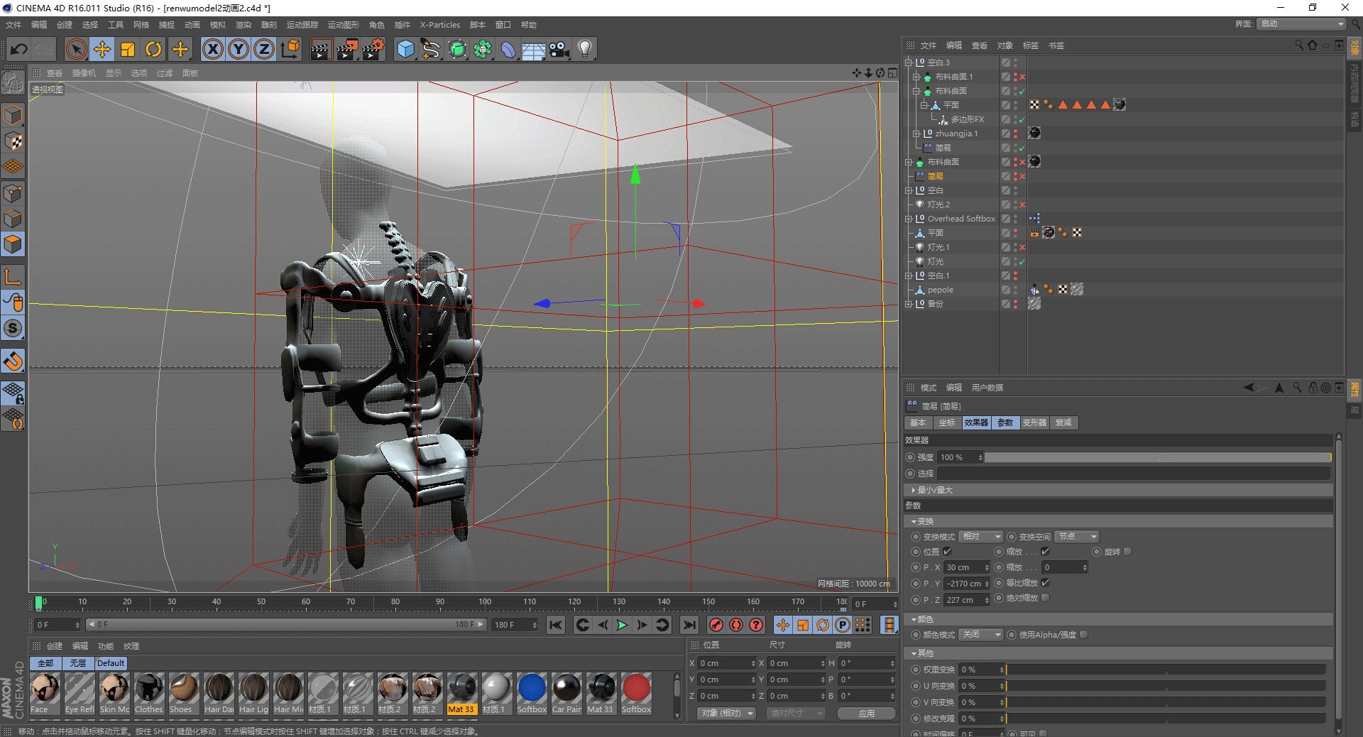Show 全部 materials filter
The width and height of the screenshot is (1363, 737).
45,663
